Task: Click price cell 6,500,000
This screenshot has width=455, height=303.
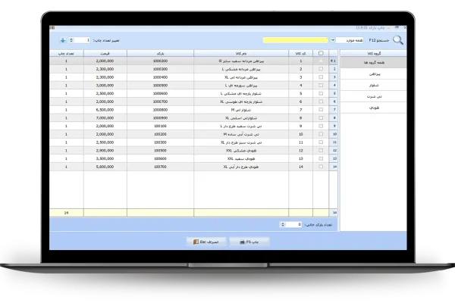Action: click(x=105, y=110)
